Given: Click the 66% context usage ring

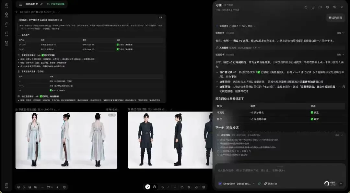Looking at the screenshot, I should click(x=327, y=184).
